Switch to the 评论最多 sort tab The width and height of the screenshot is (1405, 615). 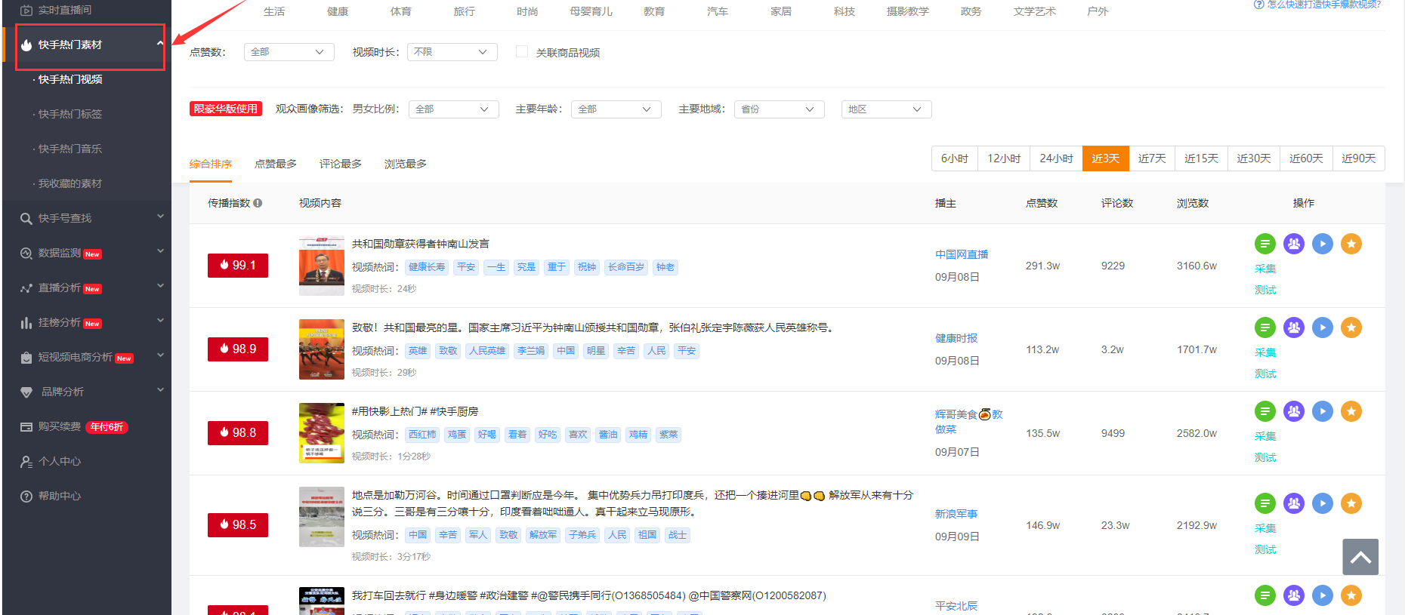coord(341,164)
